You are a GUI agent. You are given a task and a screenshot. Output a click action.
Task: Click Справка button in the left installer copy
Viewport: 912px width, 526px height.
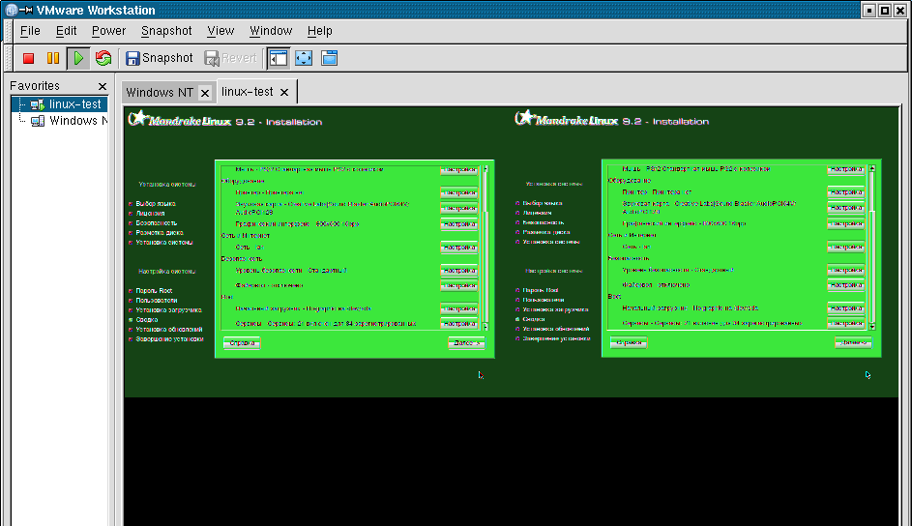(242, 343)
